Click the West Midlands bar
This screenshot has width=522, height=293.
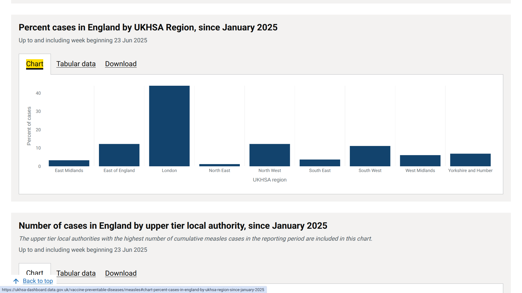click(x=420, y=161)
